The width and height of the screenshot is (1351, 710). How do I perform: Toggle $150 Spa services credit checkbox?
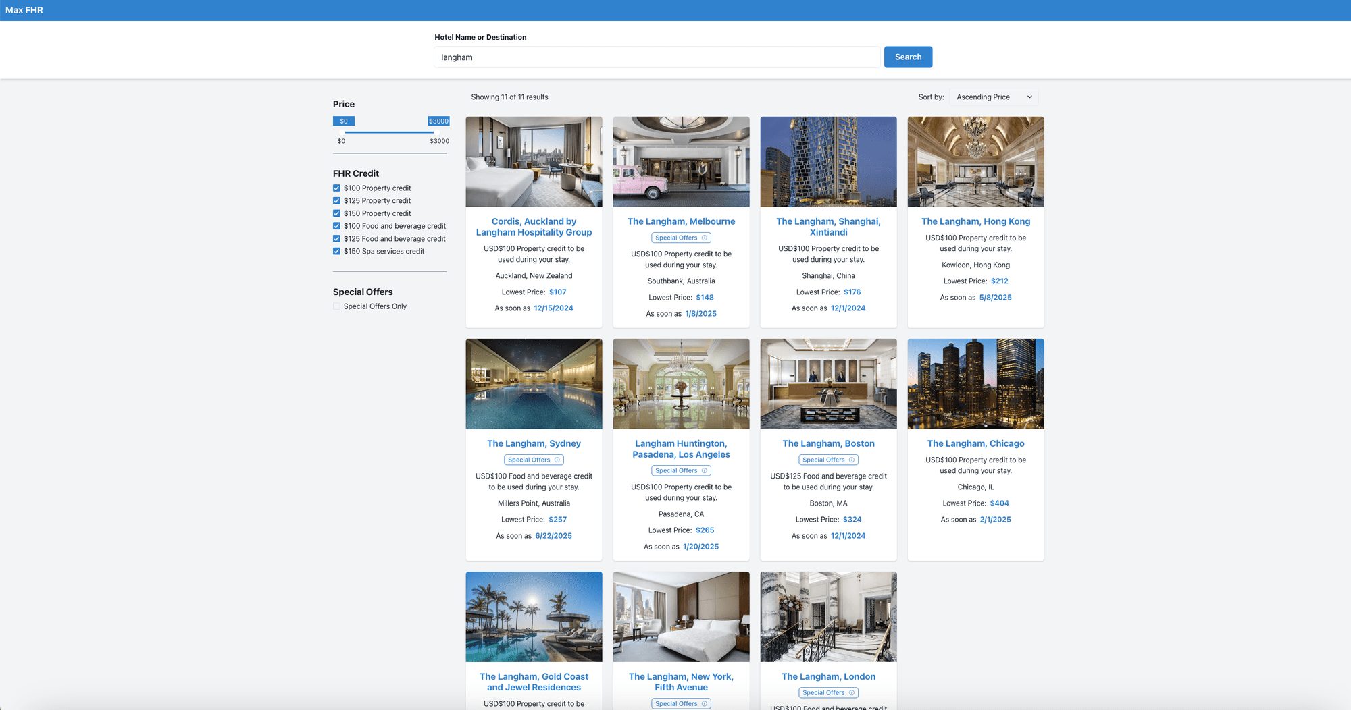pyautogui.click(x=336, y=251)
